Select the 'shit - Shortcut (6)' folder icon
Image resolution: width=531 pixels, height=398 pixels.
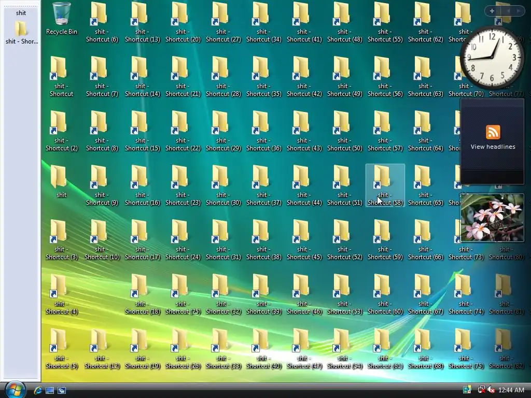102,22
